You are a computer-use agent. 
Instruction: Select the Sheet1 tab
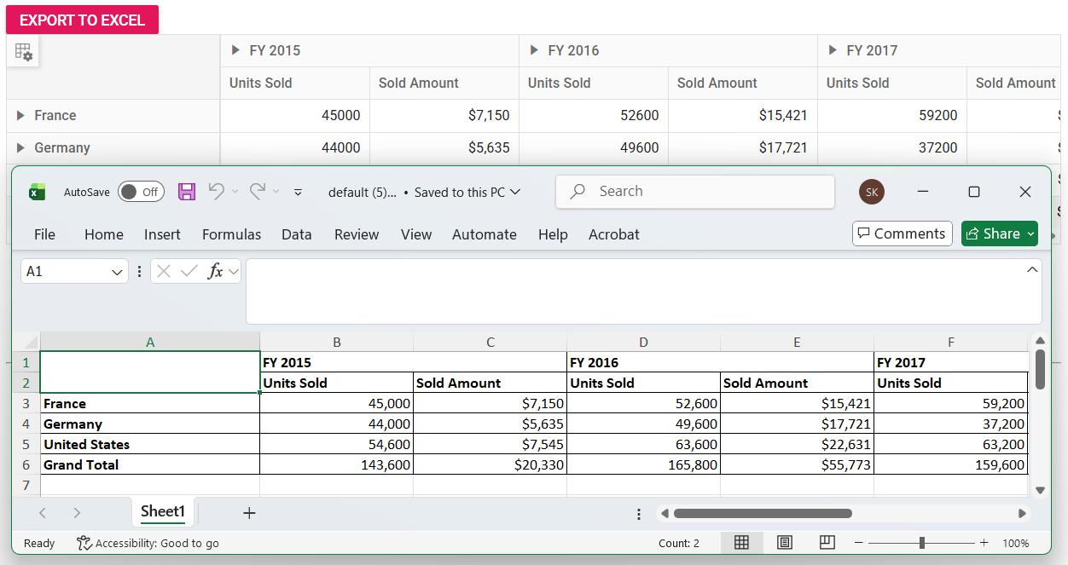tap(162, 512)
